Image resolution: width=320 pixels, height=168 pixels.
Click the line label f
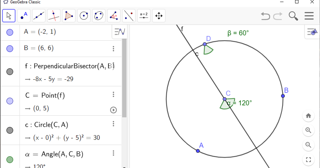(182, 29)
